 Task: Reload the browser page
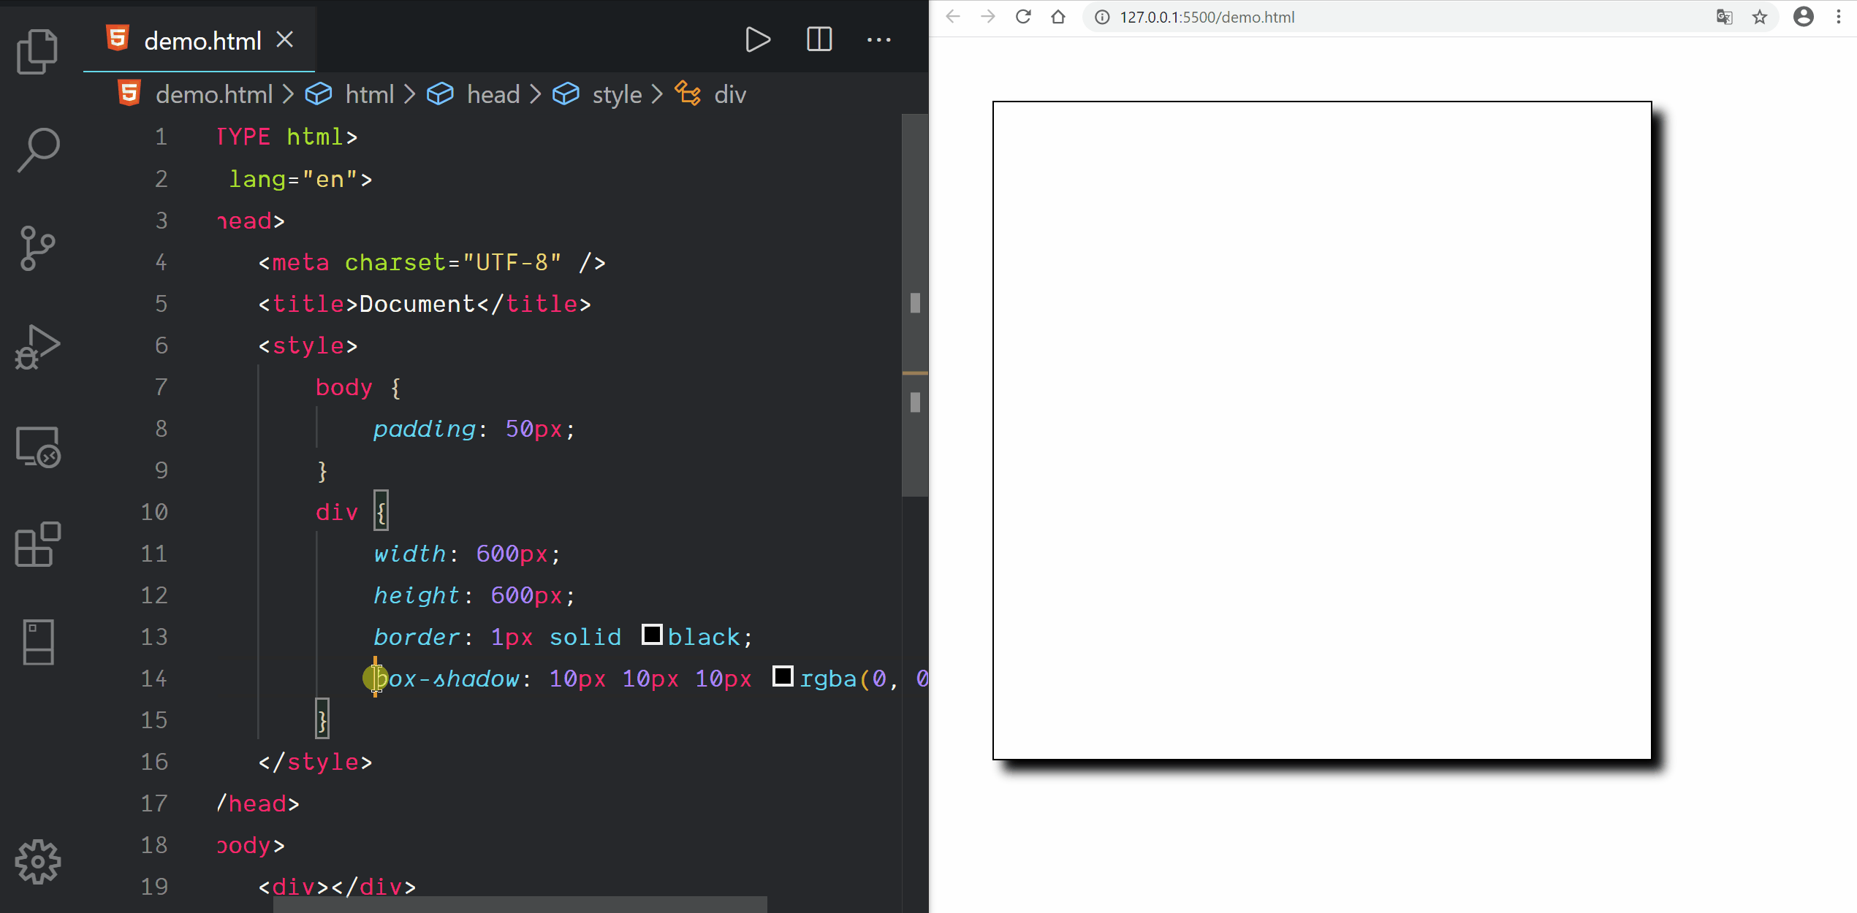[1023, 17]
